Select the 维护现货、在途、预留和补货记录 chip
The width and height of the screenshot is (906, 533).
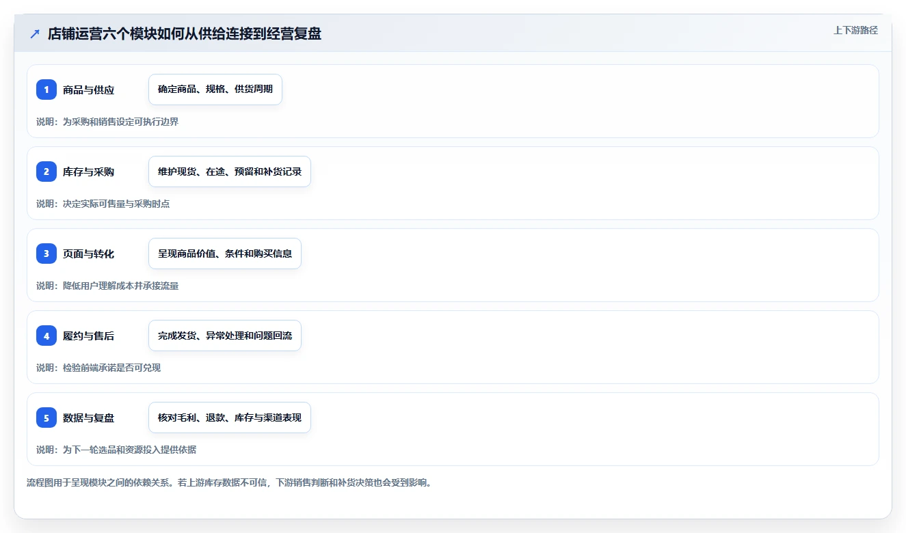pyautogui.click(x=230, y=172)
